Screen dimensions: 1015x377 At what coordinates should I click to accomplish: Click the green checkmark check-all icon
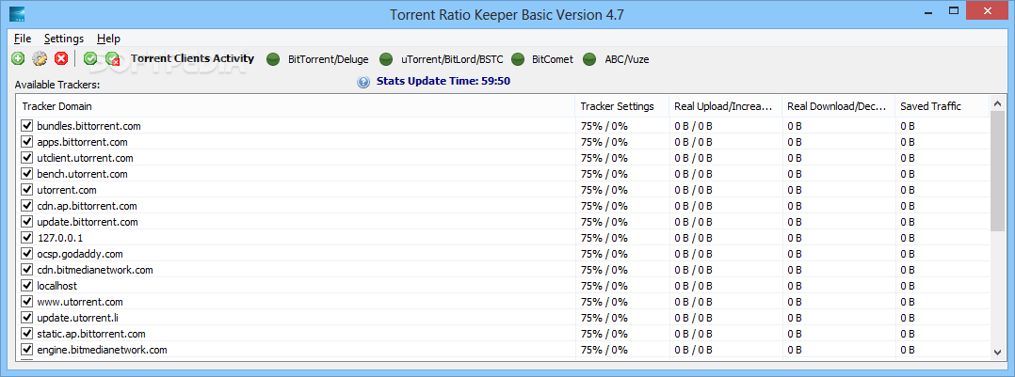pos(90,59)
